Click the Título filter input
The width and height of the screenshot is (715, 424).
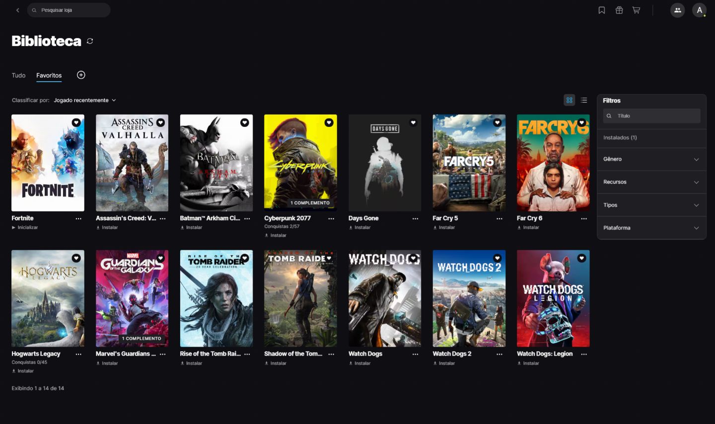(651, 116)
